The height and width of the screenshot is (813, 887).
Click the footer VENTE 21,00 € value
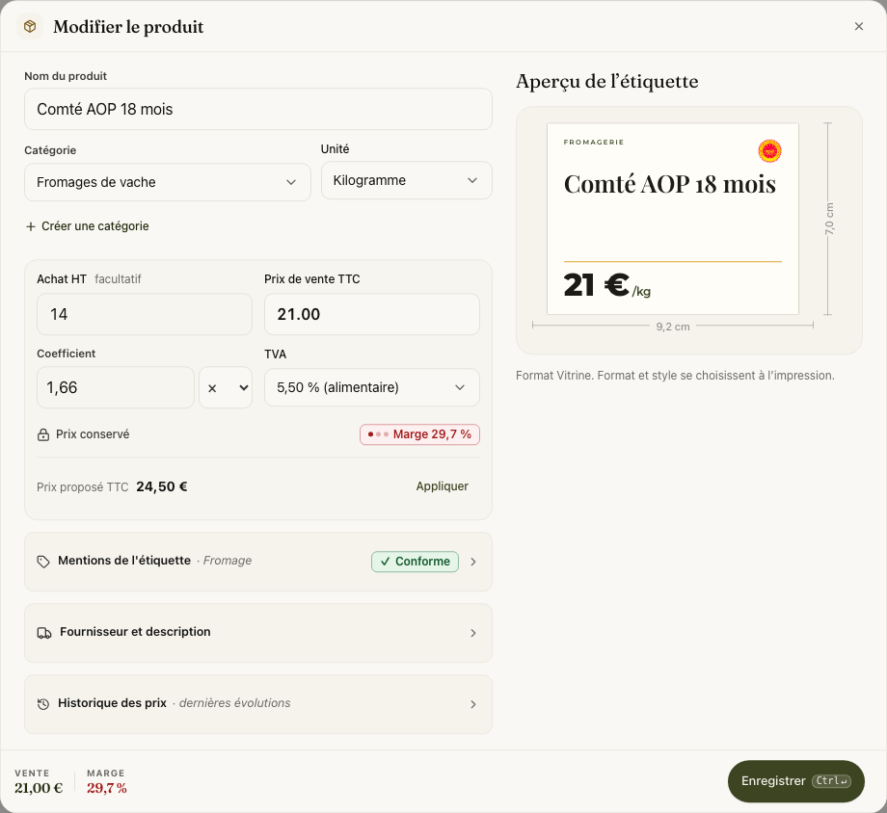pos(39,788)
